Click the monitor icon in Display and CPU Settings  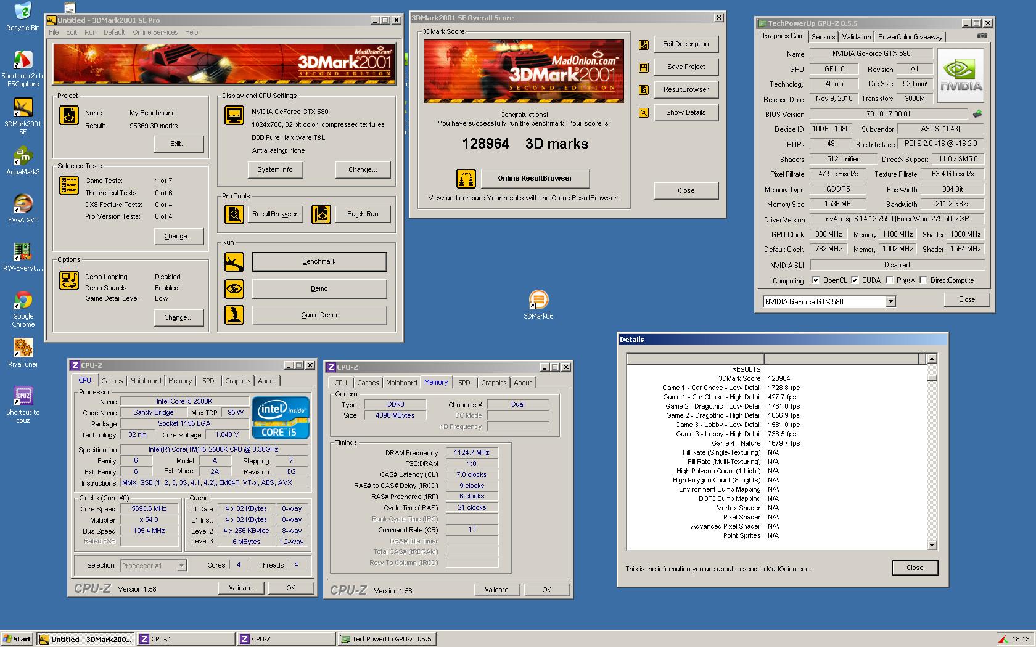(x=234, y=115)
